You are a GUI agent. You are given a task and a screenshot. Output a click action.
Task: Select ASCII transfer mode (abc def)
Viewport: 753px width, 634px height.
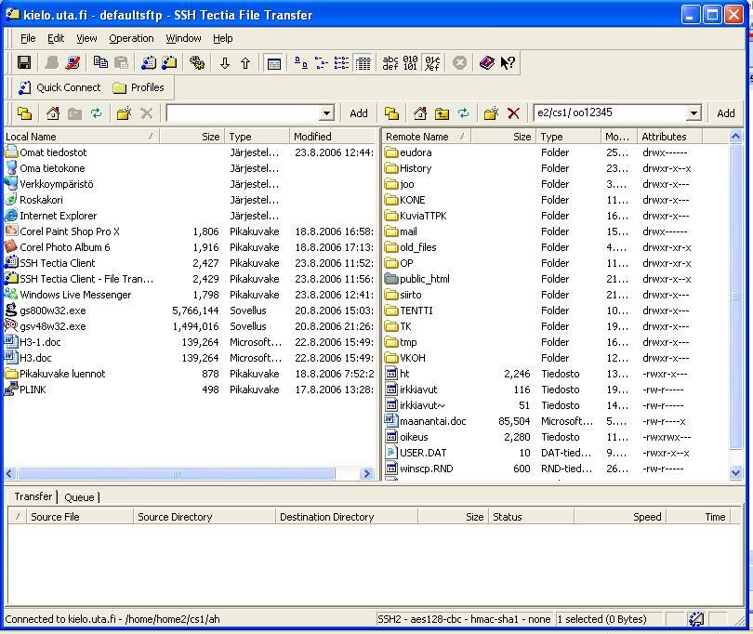pos(390,63)
